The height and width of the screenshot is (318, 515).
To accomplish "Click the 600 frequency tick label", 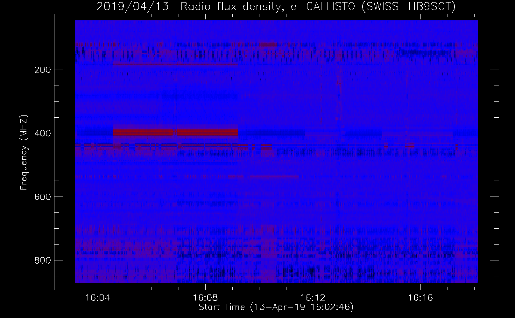I will tap(42, 197).
